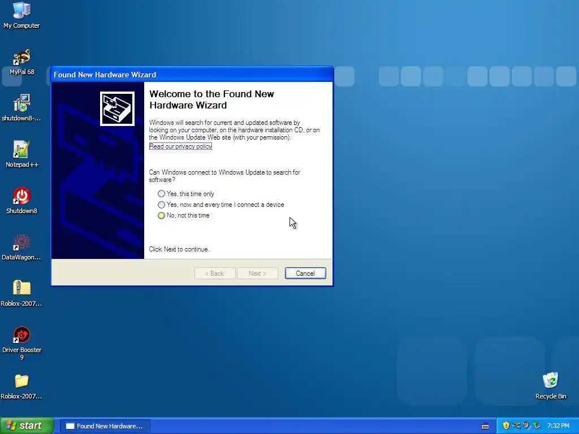Open the Security Center shield tray icon

pos(506,426)
